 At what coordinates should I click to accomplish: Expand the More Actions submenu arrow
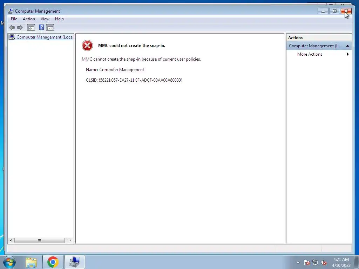[x=348, y=54]
